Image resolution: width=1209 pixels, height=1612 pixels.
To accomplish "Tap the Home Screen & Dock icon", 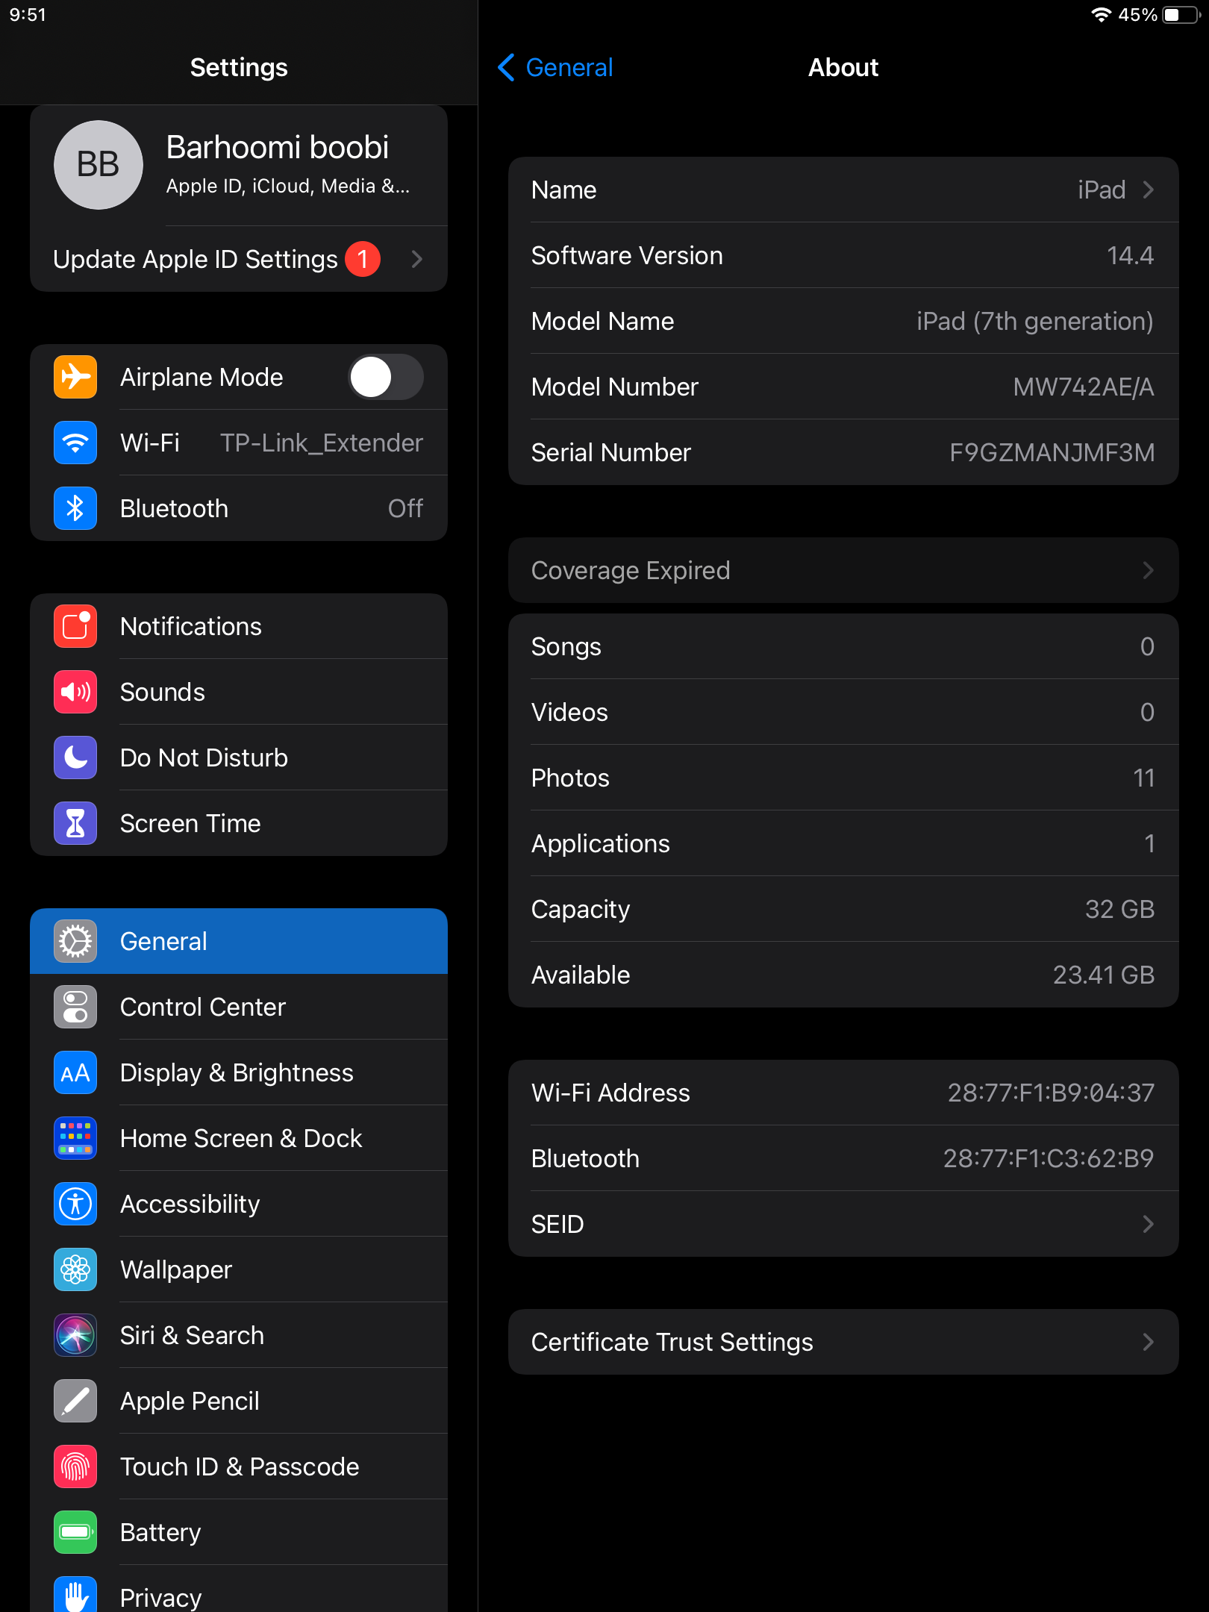I will [75, 1138].
